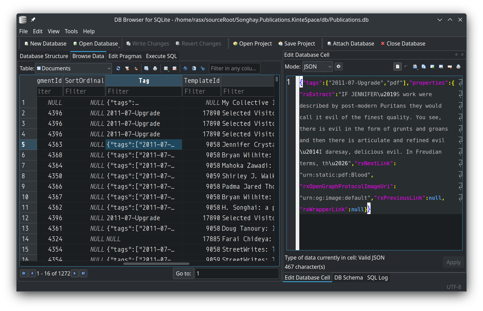Open the Edit menu
This screenshot has width=483, height=311.
point(38,31)
